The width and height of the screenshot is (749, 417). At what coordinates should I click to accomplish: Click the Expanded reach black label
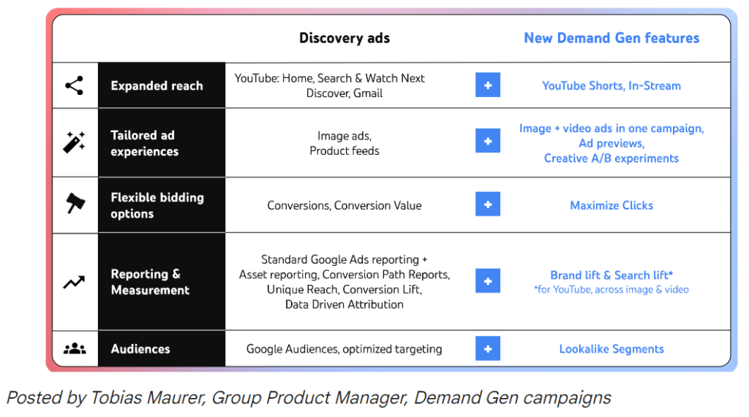[x=157, y=85]
